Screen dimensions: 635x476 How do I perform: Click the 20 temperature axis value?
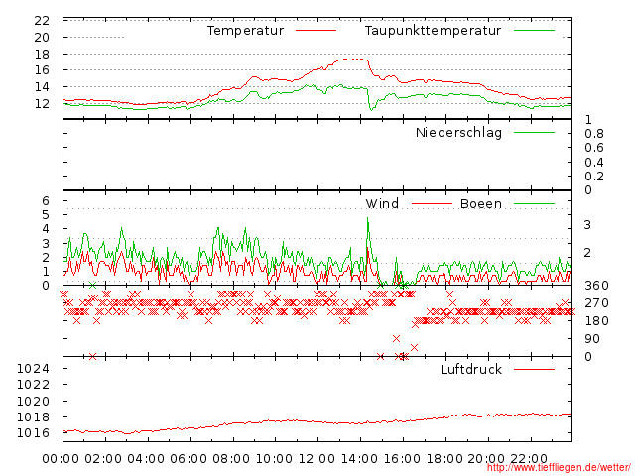[x=42, y=38]
